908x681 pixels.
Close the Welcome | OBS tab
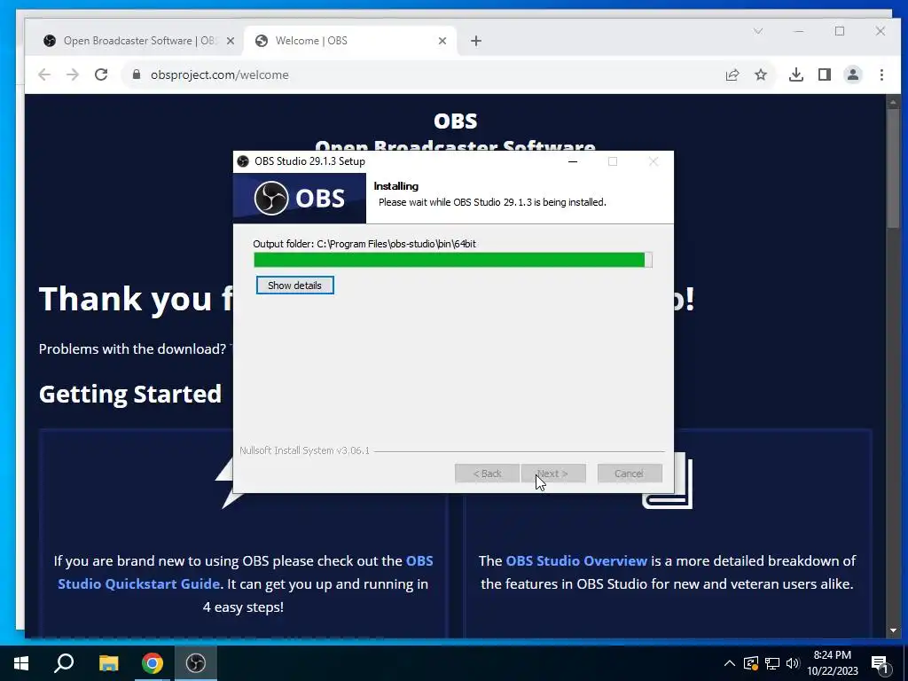tap(442, 41)
